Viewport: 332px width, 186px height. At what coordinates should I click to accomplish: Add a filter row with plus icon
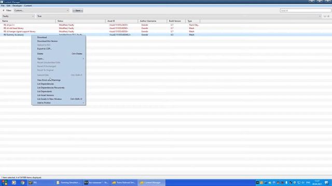[x=328, y=16]
